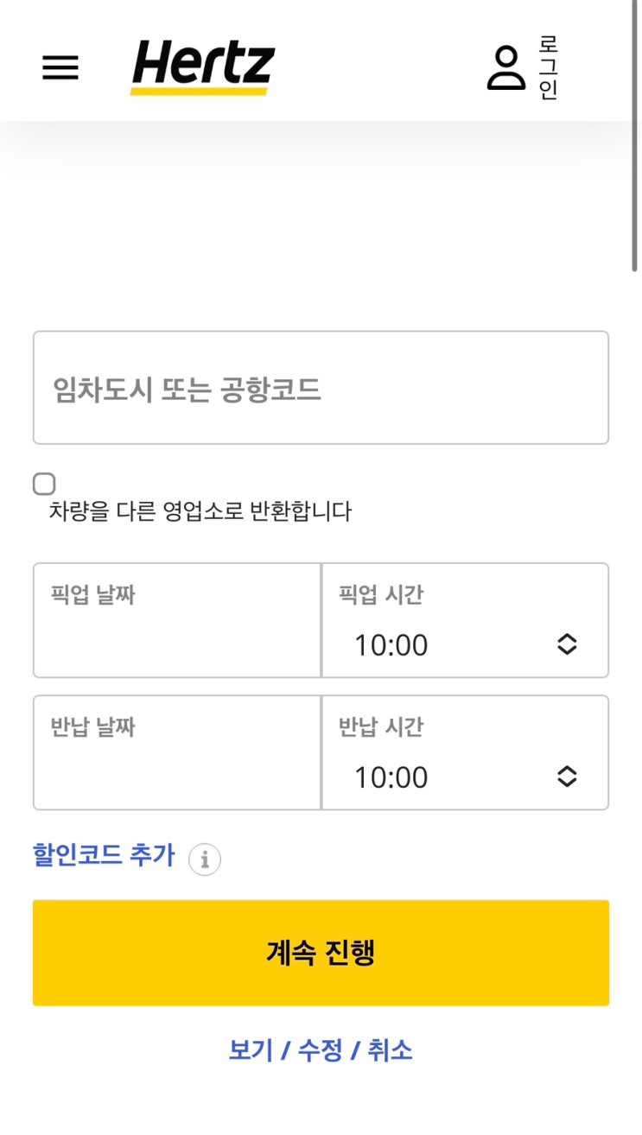The width and height of the screenshot is (642, 1135).
Task: Enable the return to different location checkbox
Action: click(x=44, y=484)
